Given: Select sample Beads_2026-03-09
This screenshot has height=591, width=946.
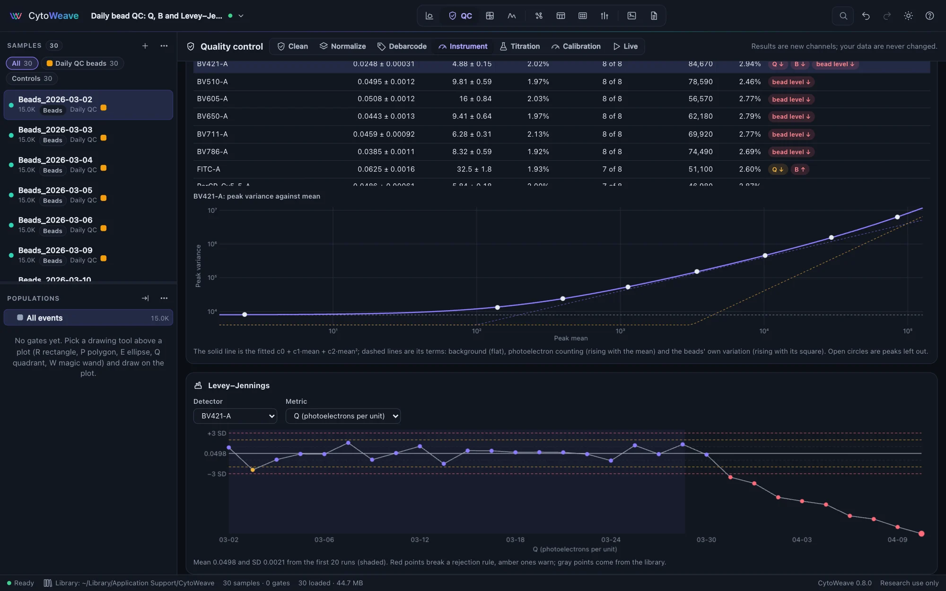Looking at the screenshot, I should (88, 255).
